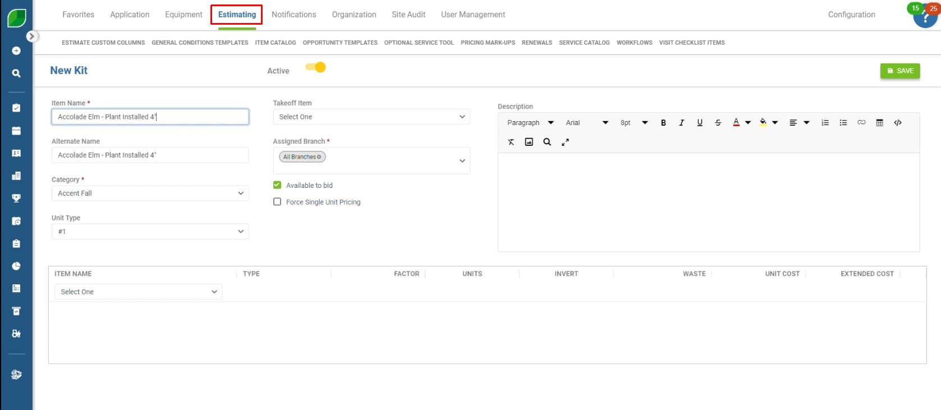Toggle strikethrough formatting in Description editor
Screen dimensions: 941x410
click(x=718, y=123)
